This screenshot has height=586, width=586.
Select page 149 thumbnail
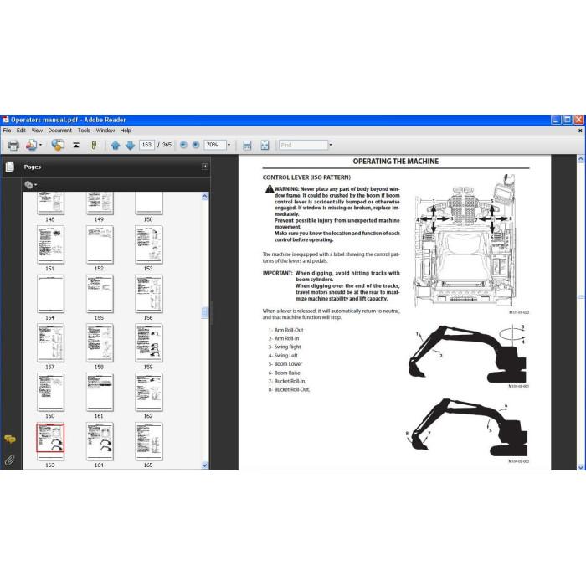pyautogui.click(x=100, y=203)
